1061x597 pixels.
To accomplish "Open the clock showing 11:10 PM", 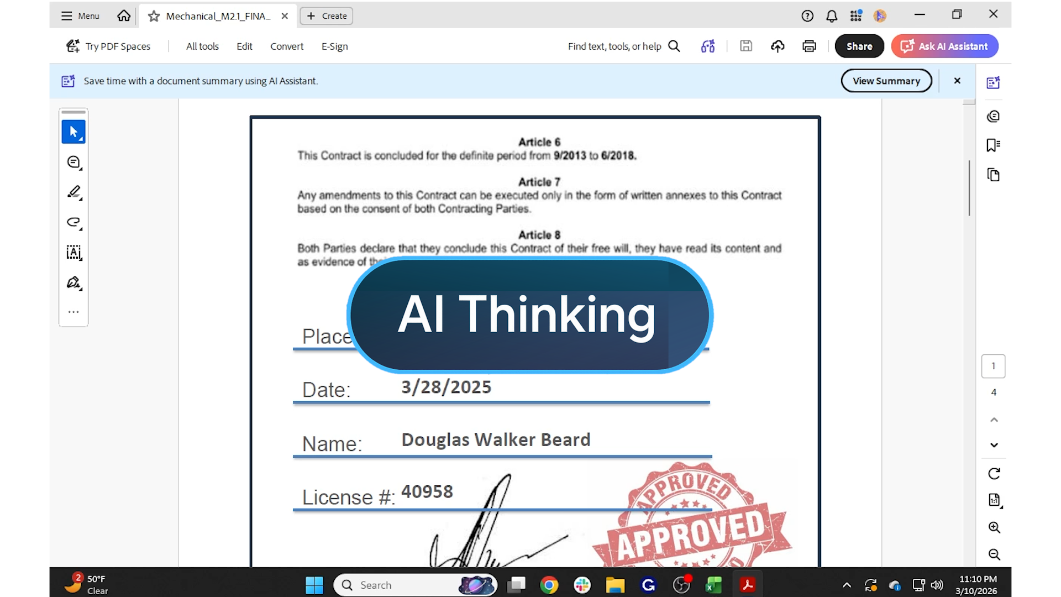I will (x=978, y=585).
